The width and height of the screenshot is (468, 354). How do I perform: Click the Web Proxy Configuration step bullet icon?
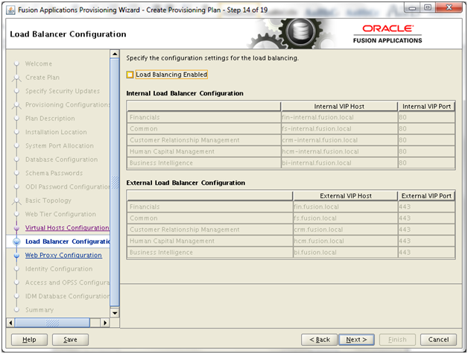pos(16,256)
